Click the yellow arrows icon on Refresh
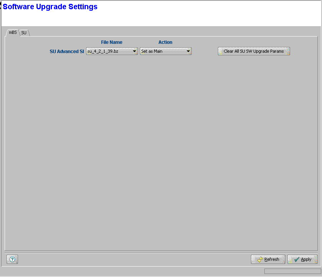The width and height of the screenshot is (322, 277). [x=260, y=260]
